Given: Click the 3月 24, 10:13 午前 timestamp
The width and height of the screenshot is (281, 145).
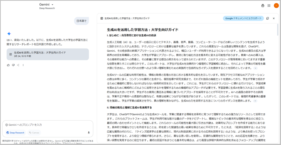Looking at the screenshot, I should 22,56.
